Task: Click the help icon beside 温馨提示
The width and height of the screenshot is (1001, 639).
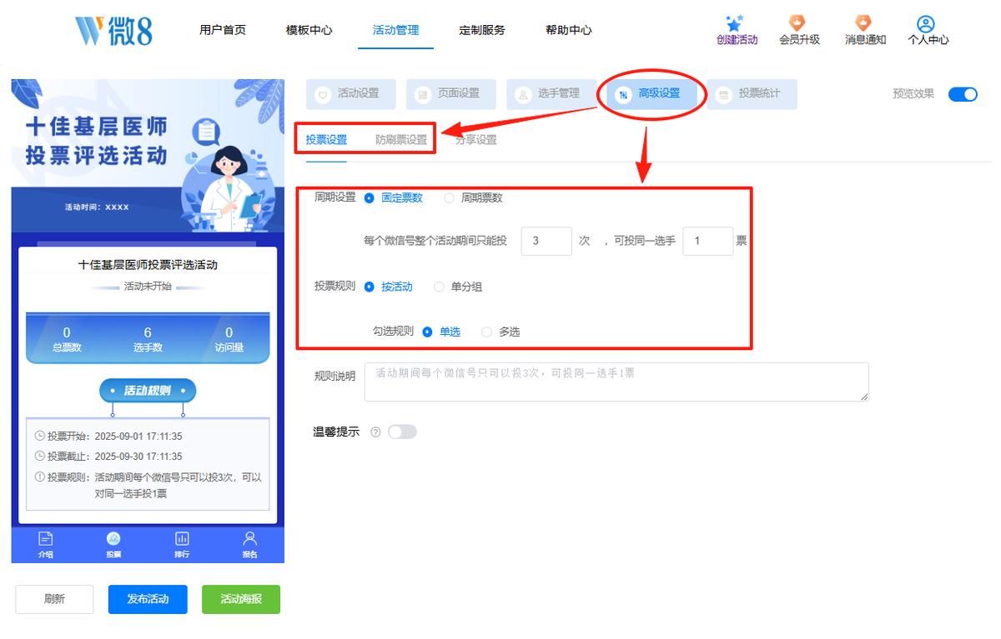Action: [375, 432]
